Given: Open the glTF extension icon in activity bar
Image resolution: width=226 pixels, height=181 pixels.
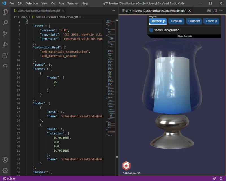Looking at the screenshot, I should point(5,66).
